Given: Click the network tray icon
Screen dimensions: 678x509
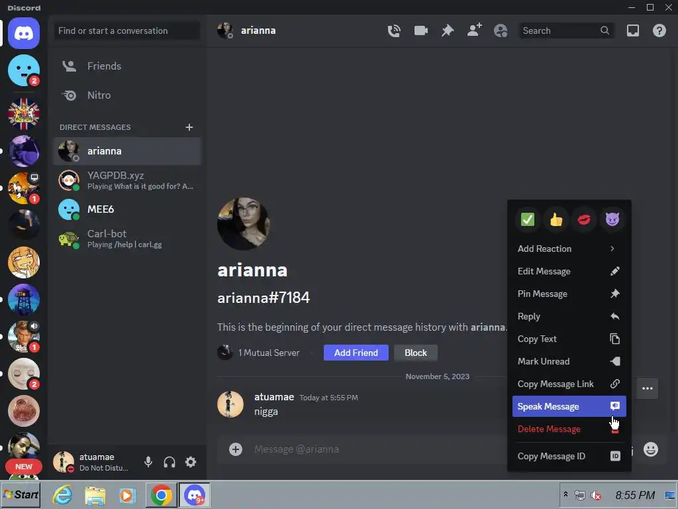Looking at the screenshot, I should (580, 495).
